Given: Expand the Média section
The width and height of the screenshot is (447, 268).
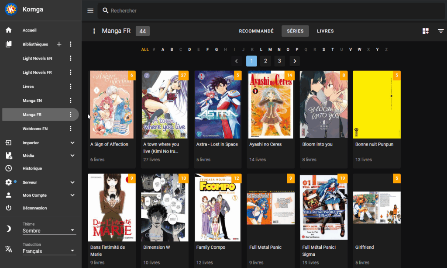Looking at the screenshot, I should point(72,156).
